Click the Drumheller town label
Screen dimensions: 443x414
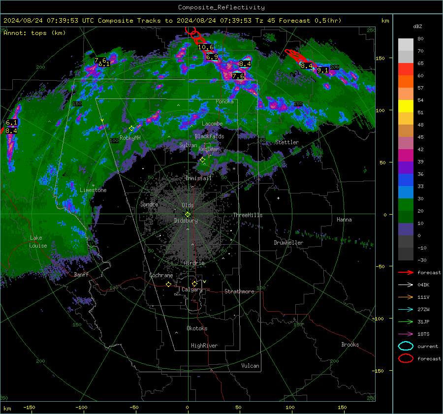point(288,243)
